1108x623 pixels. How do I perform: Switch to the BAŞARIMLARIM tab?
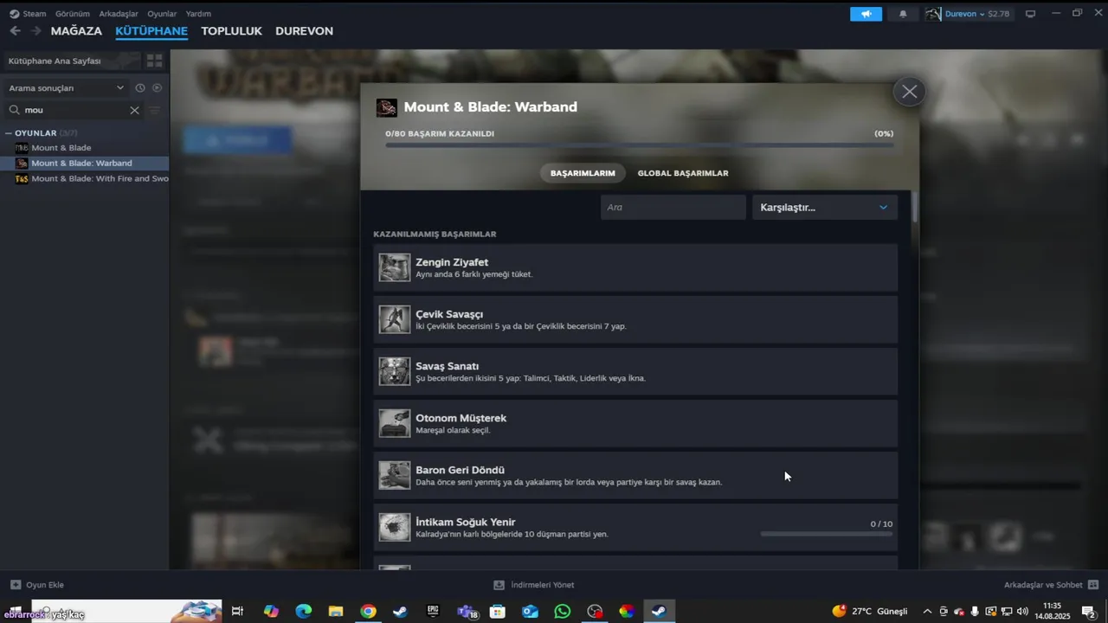click(x=583, y=173)
